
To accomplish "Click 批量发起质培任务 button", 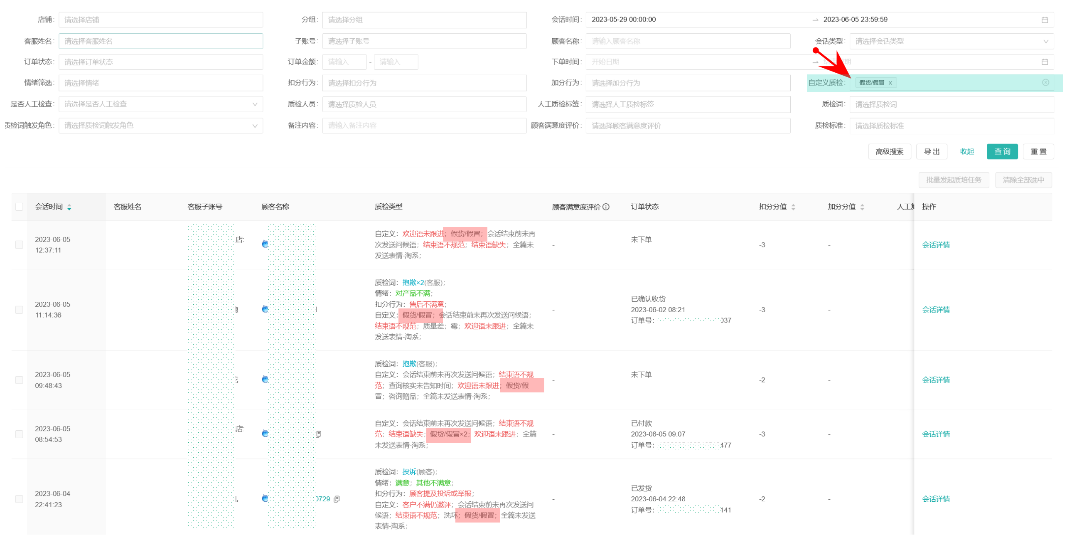I will [954, 180].
